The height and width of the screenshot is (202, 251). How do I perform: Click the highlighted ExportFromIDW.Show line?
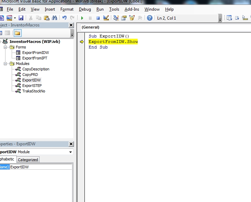(113, 42)
